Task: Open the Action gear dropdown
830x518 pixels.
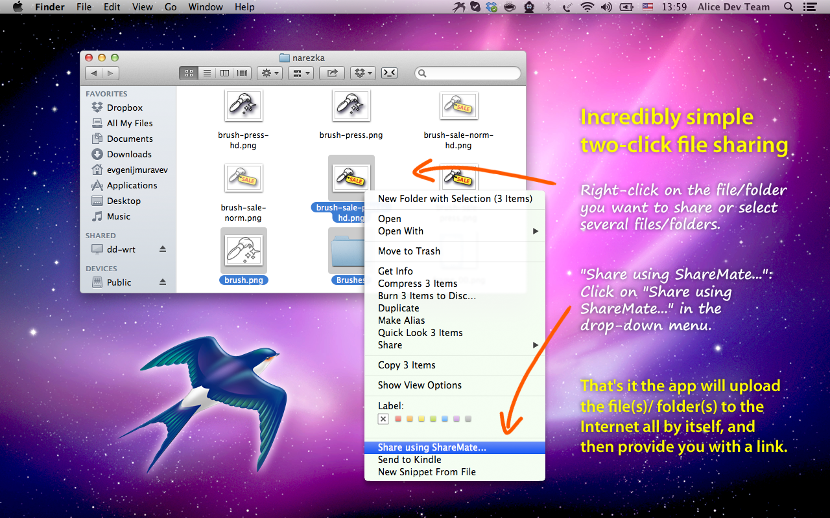Action: (270, 73)
